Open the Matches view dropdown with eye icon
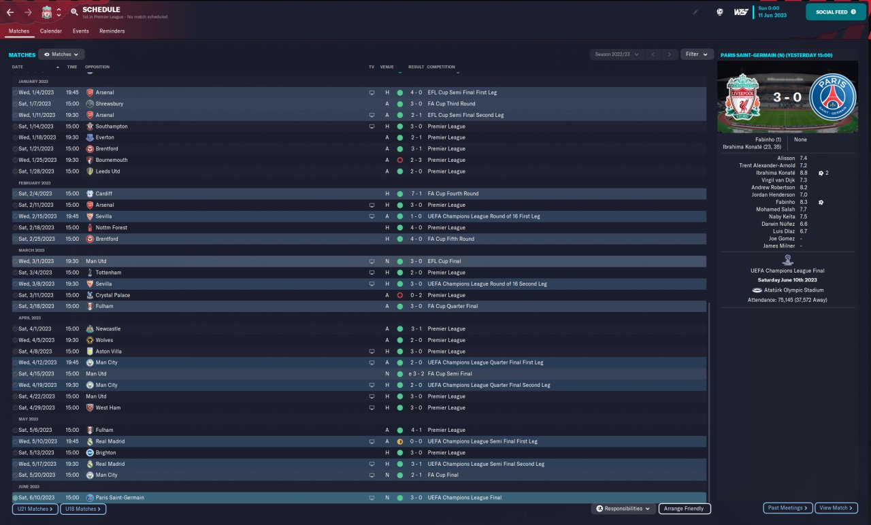The image size is (871, 525). tap(61, 54)
